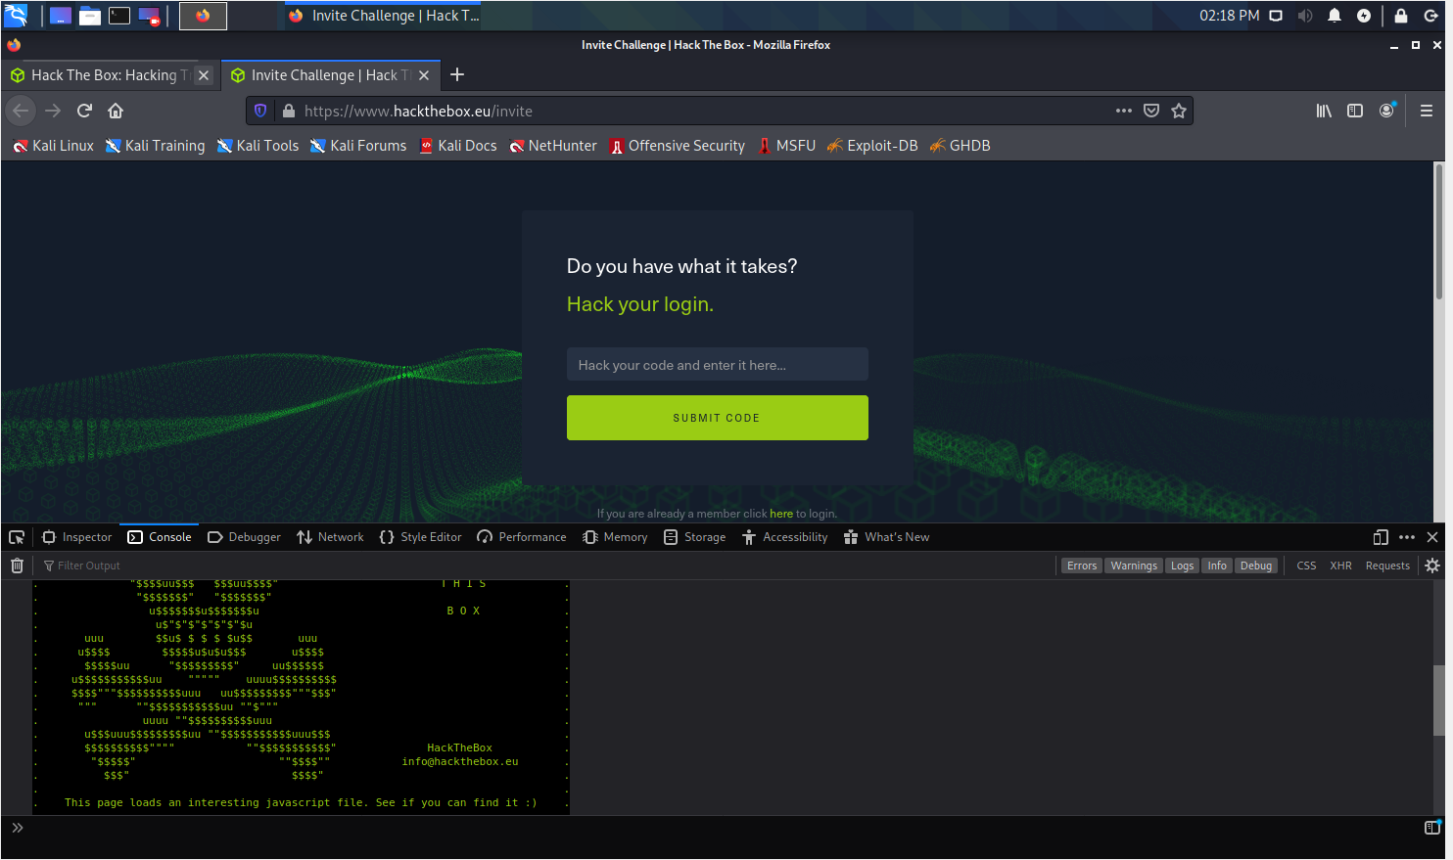Switch to the Memory devtools tab
The height and width of the screenshot is (860, 1453).
coord(615,537)
